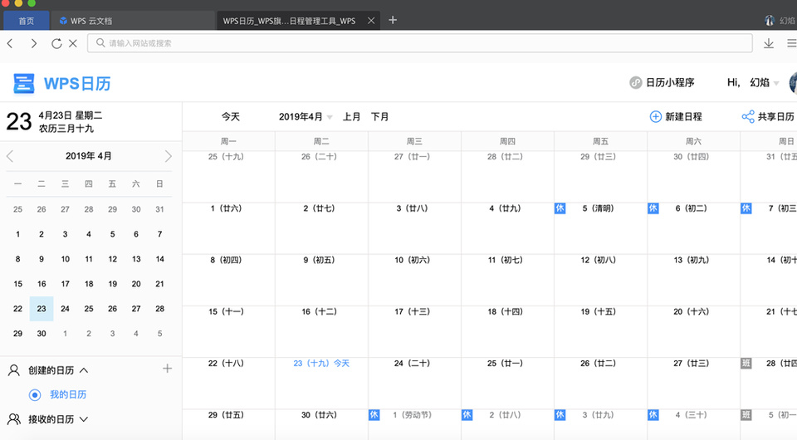Click the 休 holiday badge on April 5
This screenshot has height=440, width=797.
[560, 208]
